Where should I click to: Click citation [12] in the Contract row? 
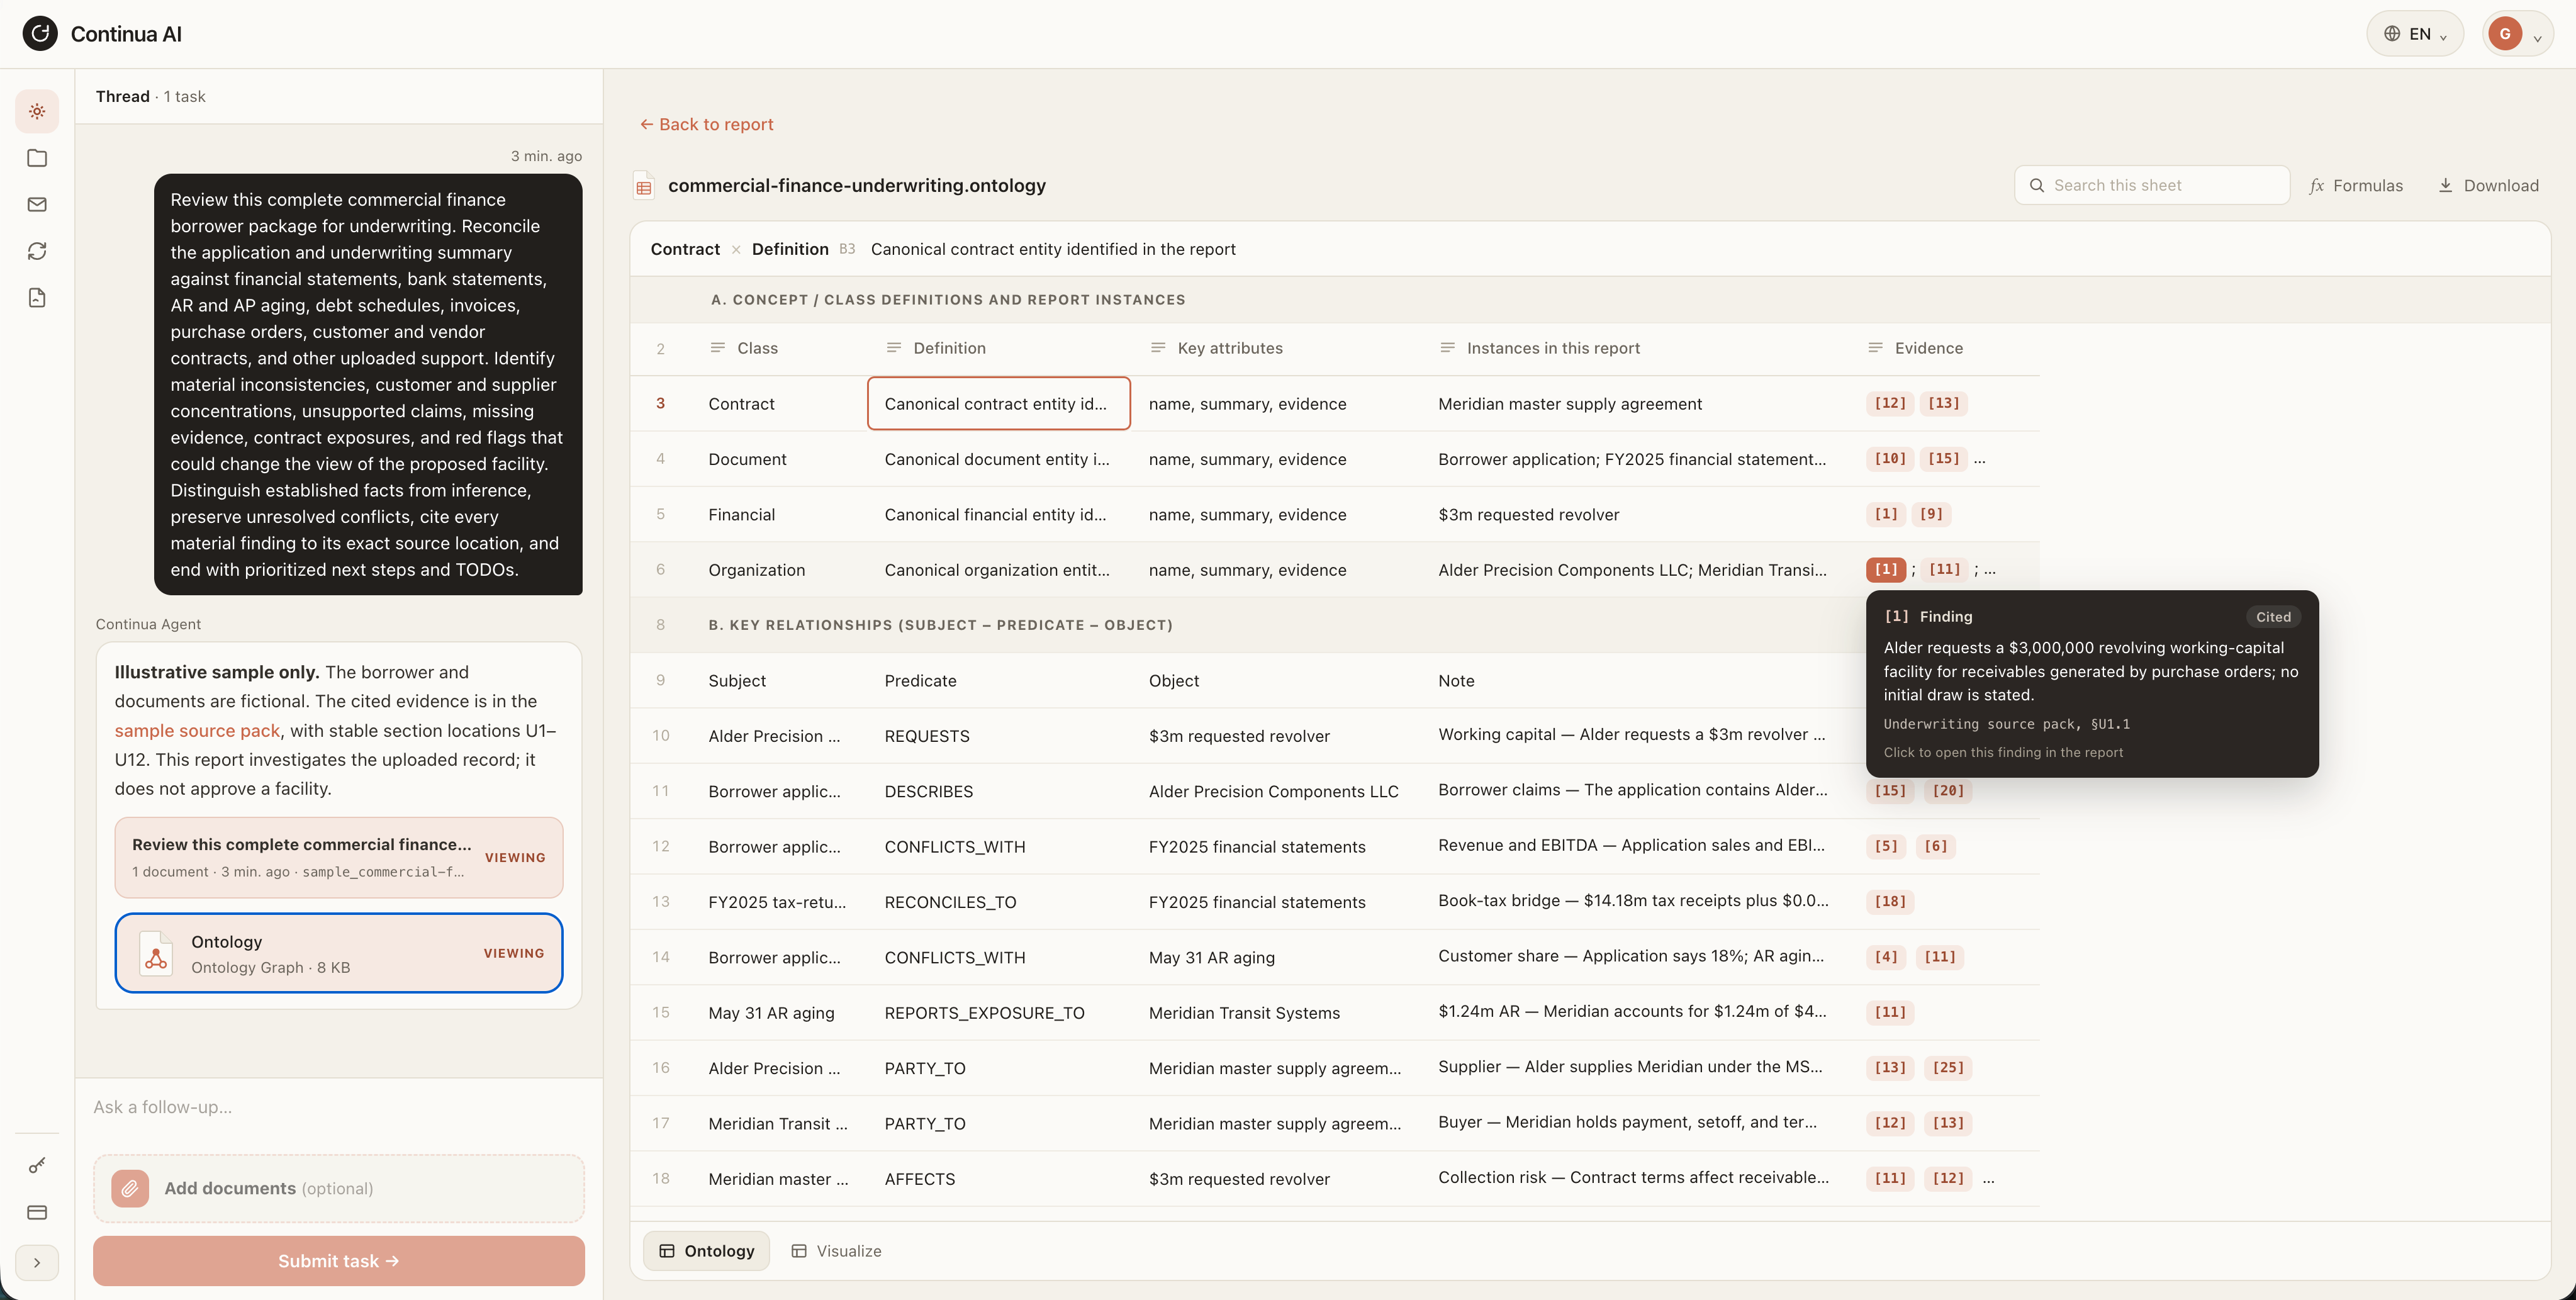pyautogui.click(x=1889, y=403)
